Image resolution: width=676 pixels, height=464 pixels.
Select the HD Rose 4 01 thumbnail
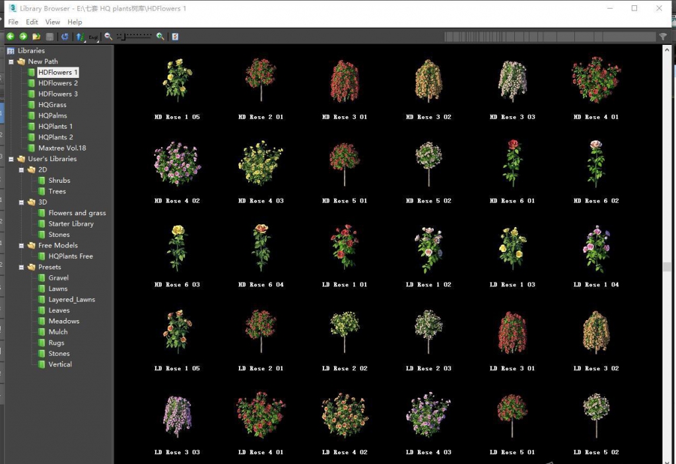click(x=596, y=81)
